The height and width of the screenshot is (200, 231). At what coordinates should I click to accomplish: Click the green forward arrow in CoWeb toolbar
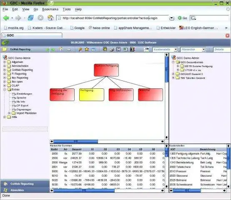53,50
